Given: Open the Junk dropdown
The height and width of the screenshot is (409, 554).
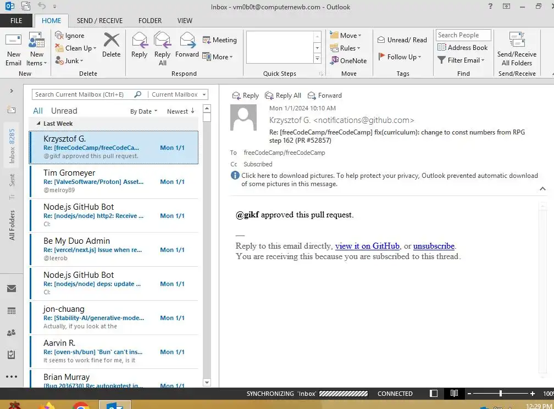Looking at the screenshot, I should point(69,61).
